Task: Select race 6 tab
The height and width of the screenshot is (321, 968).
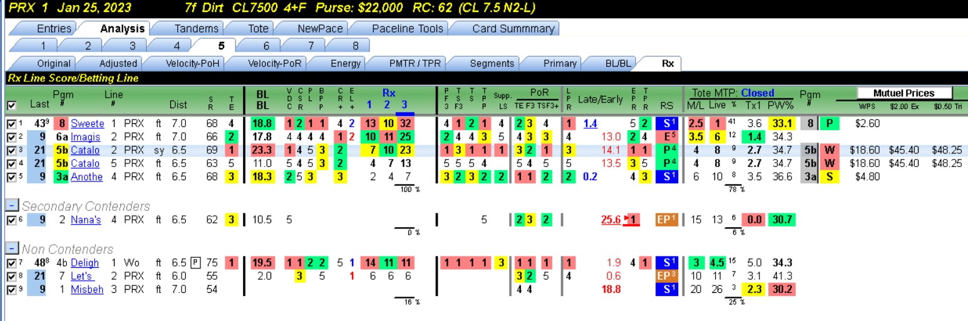Action: pos(267,46)
